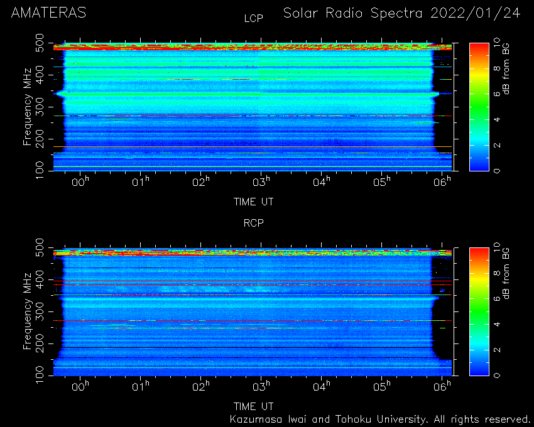Image resolution: width=534 pixels, height=427 pixels.
Task: Click the Solar Radio Spectra 2022/01/24 heading
Action: tap(402, 13)
